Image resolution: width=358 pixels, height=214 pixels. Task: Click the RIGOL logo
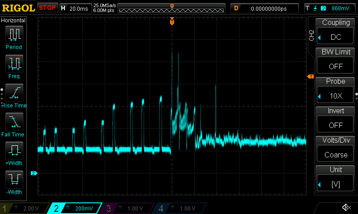click(x=18, y=8)
